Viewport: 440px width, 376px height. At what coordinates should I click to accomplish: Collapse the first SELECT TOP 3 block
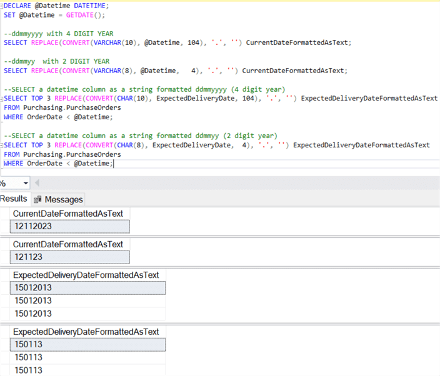click(2, 99)
